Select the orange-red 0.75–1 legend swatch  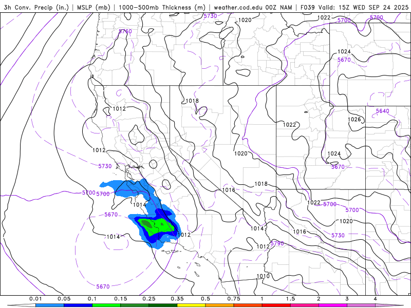(x=248, y=305)
